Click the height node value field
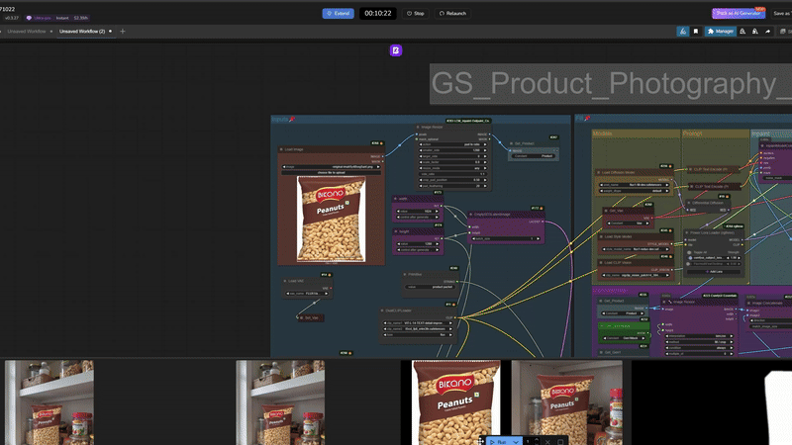 click(419, 244)
